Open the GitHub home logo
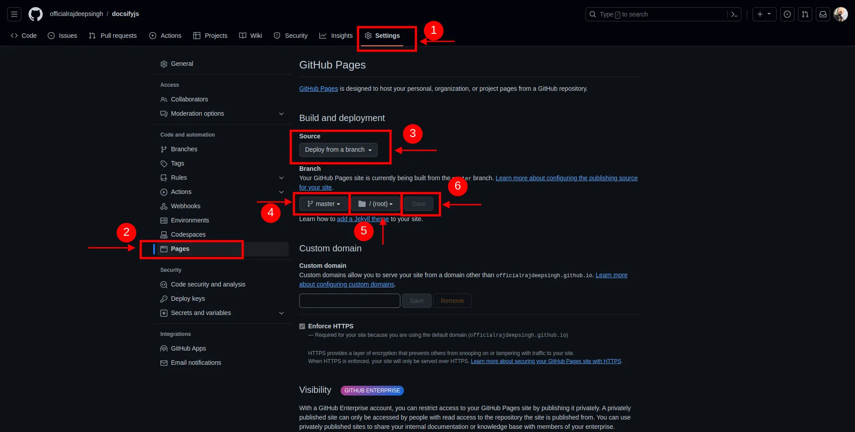Viewport: 855px width, 432px height. [x=36, y=14]
